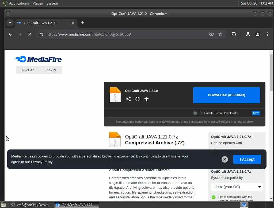Click the Chromium icon in bottom-right panel
This screenshot has width=274, height=208.
(x=244, y=205)
